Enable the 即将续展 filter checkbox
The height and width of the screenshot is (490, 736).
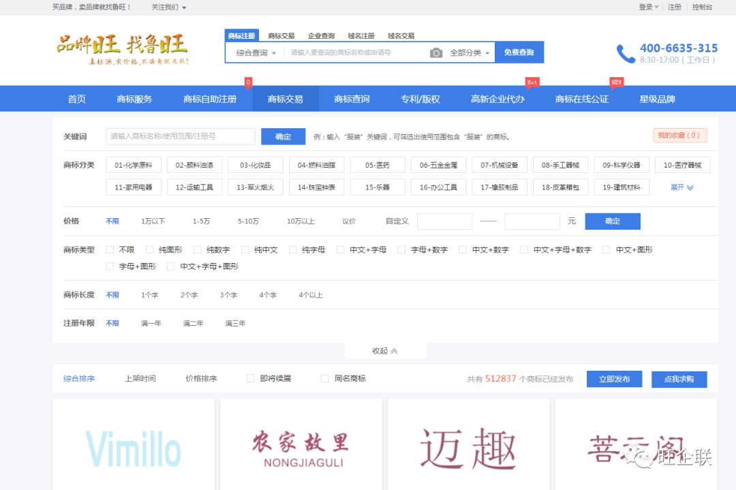tap(251, 378)
